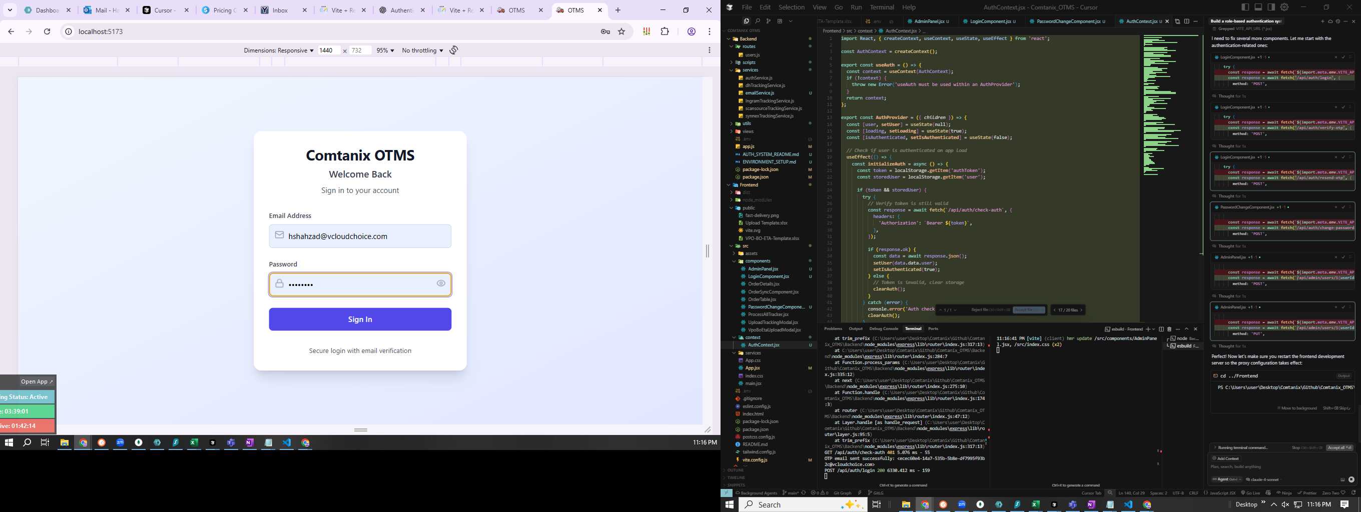The image size is (1361, 512).
Task: Open password manager key icon in address bar
Action: tap(605, 31)
